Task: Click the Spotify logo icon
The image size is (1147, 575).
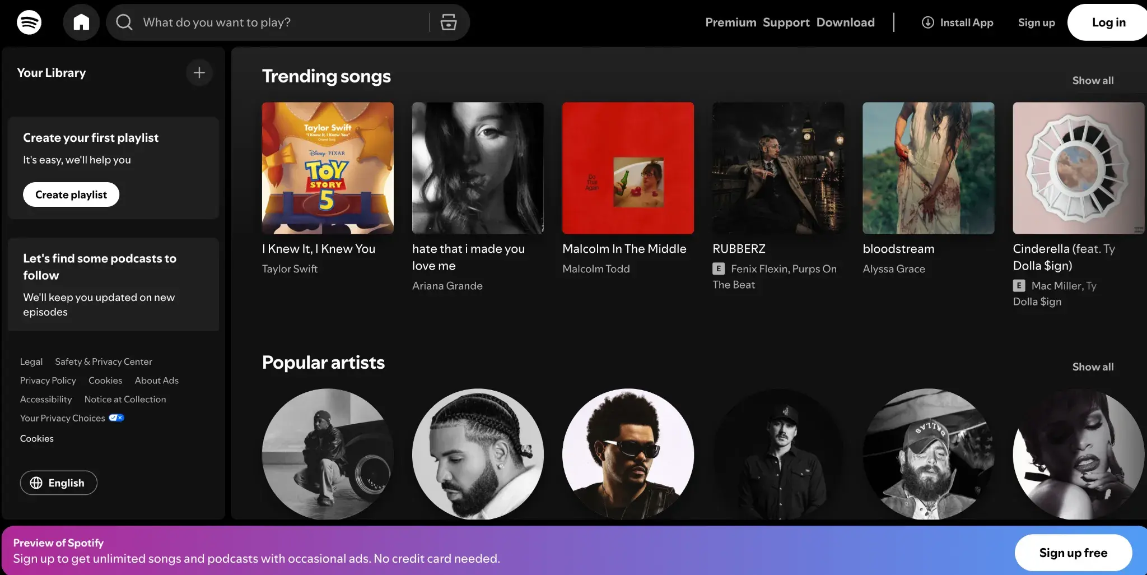Action: [29, 22]
